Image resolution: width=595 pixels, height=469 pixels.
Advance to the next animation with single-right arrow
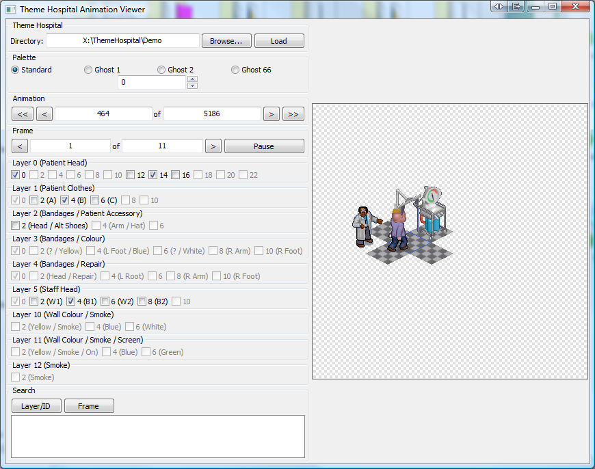click(271, 113)
